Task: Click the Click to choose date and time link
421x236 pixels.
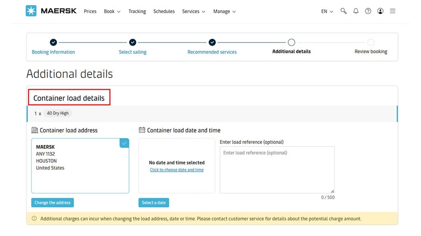Action: (x=177, y=170)
